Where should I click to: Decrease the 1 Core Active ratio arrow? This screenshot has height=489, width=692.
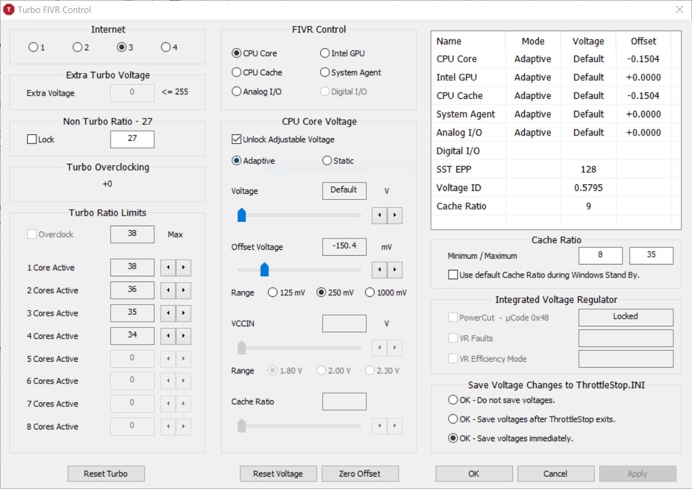pyautogui.click(x=168, y=267)
